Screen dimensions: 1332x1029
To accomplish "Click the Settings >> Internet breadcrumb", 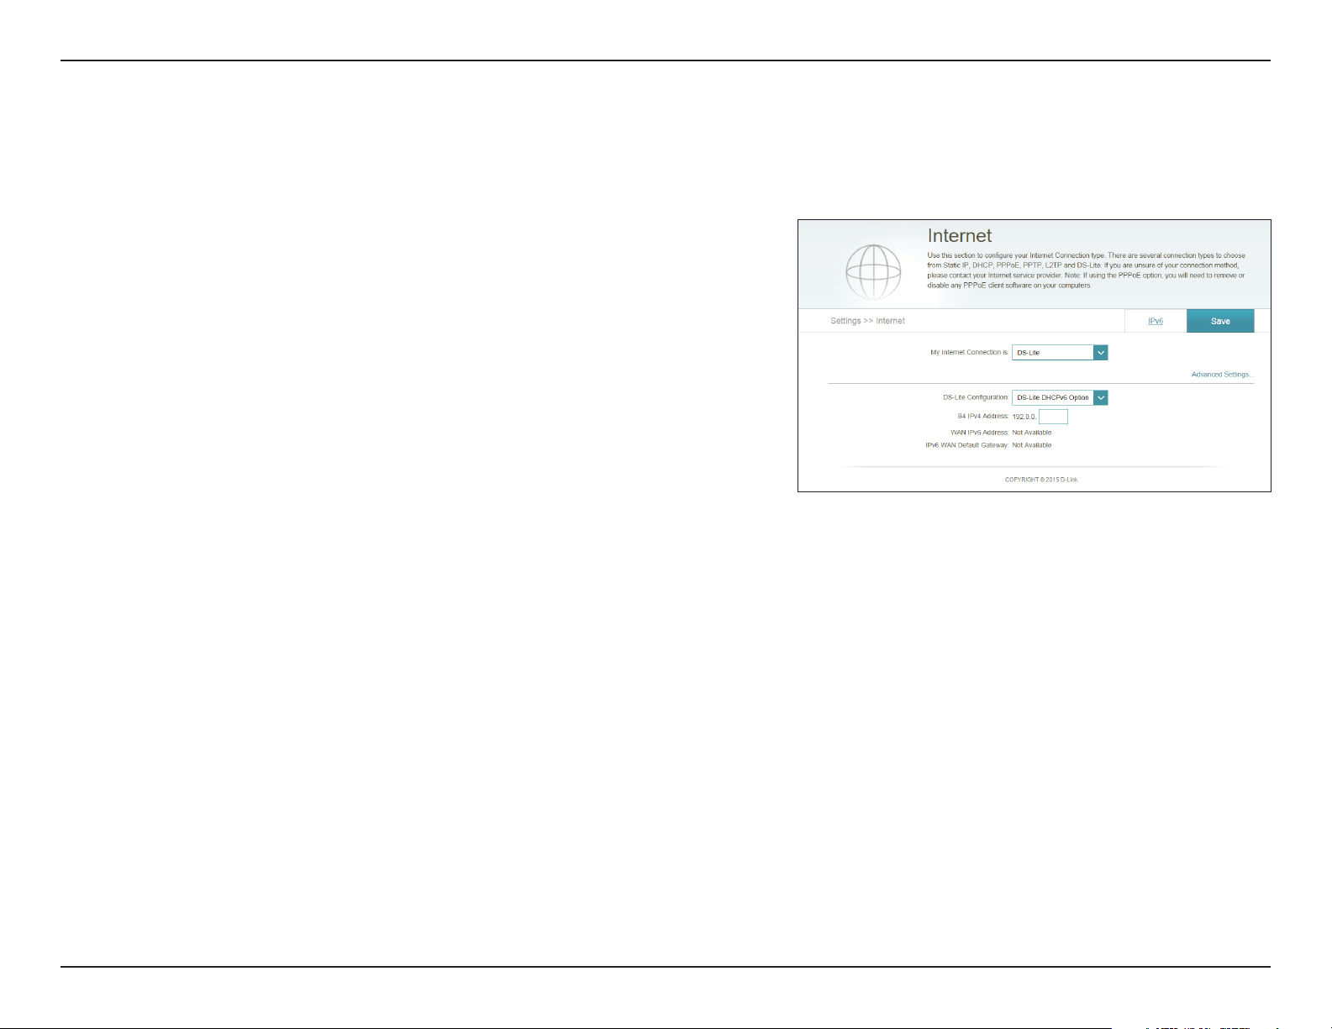I will coord(867,321).
